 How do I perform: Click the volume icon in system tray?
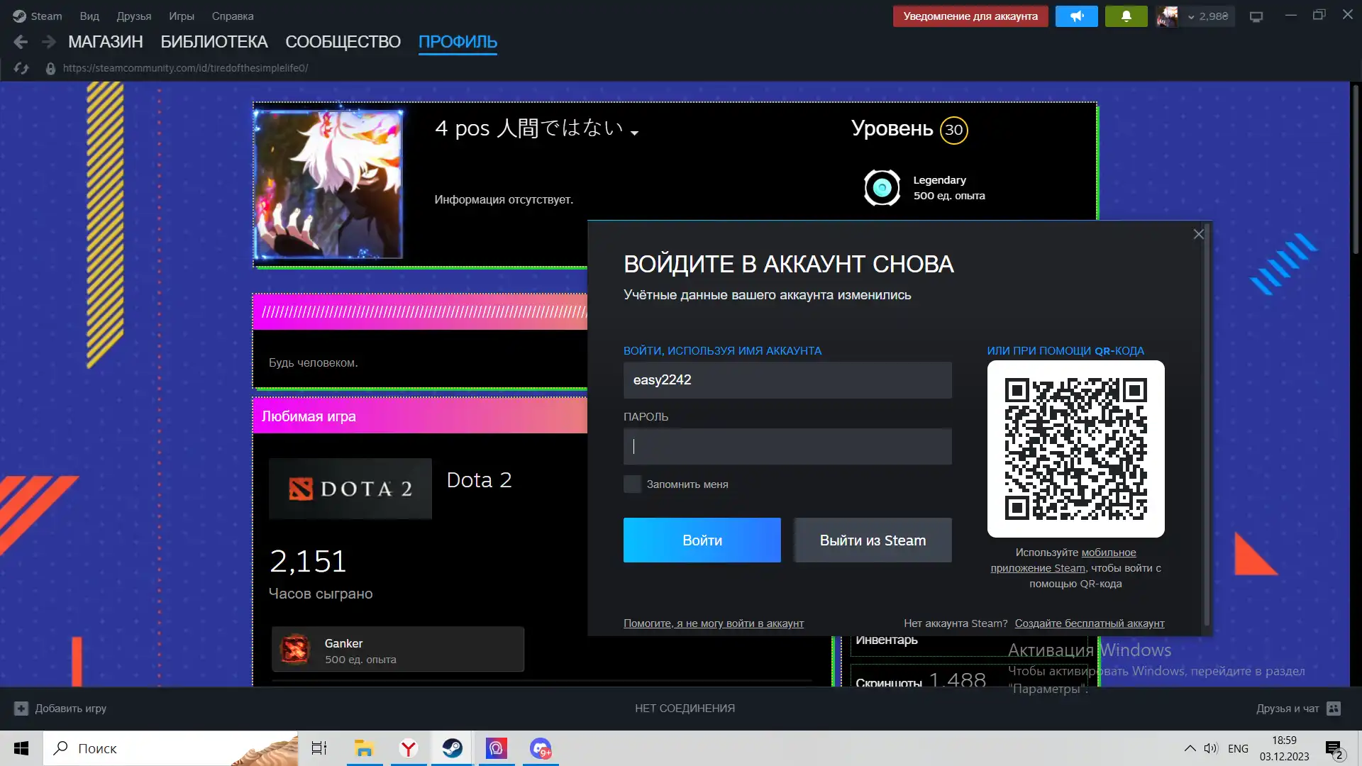click(x=1210, y=748)
